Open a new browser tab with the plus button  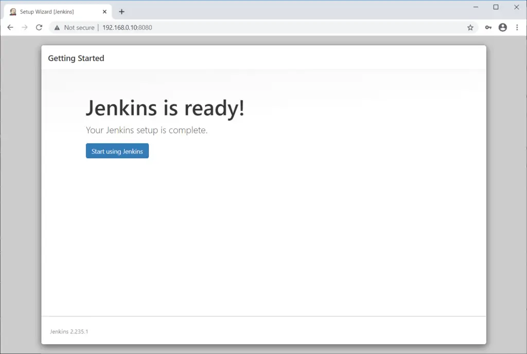[121, 11]
